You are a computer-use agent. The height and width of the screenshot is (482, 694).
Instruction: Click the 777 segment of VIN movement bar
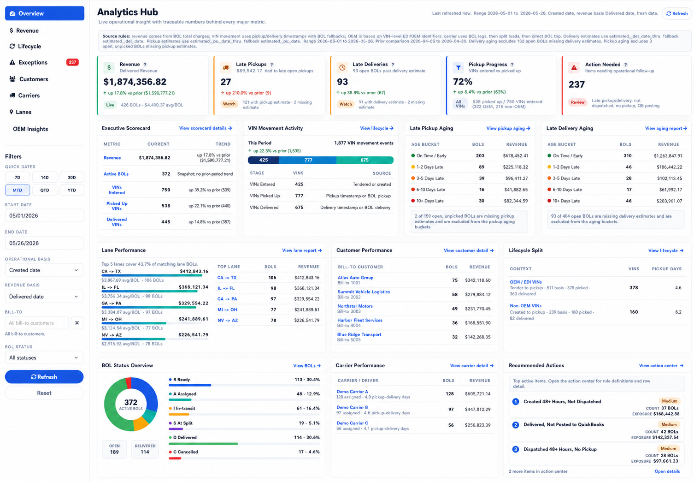point(308,160)
